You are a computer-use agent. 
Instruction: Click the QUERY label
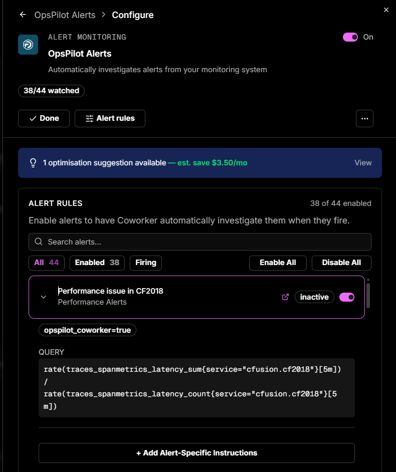[51, 352]
